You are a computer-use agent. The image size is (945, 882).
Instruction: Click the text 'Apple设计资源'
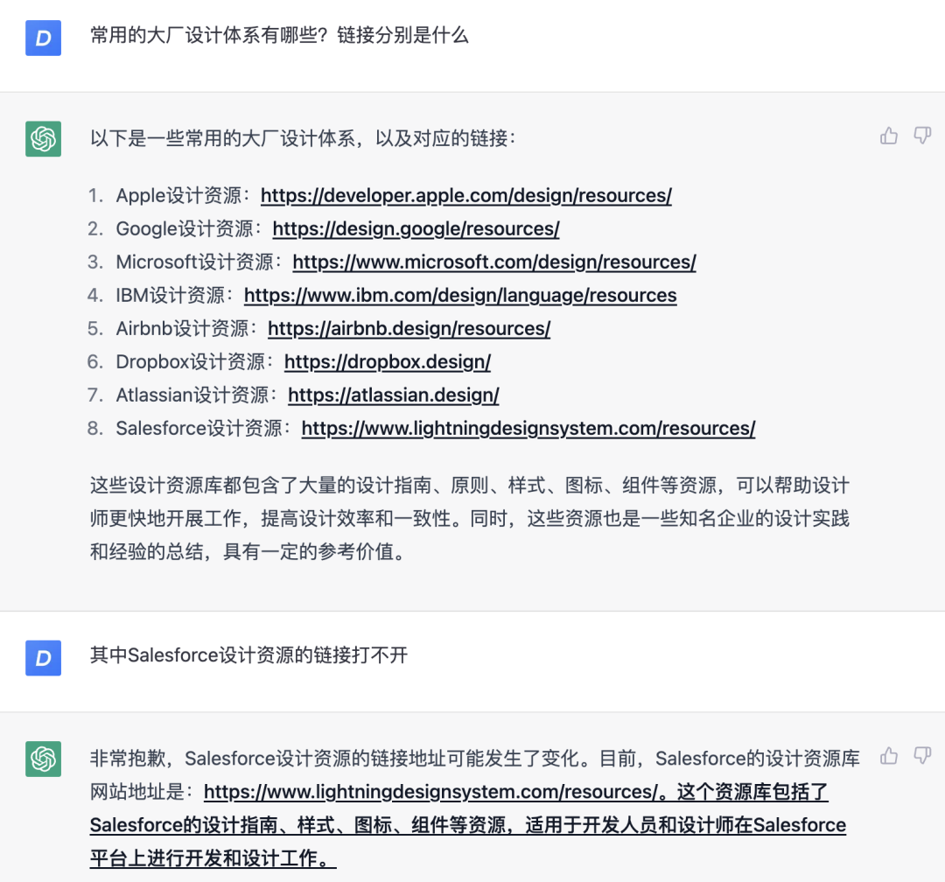(179, 195)
